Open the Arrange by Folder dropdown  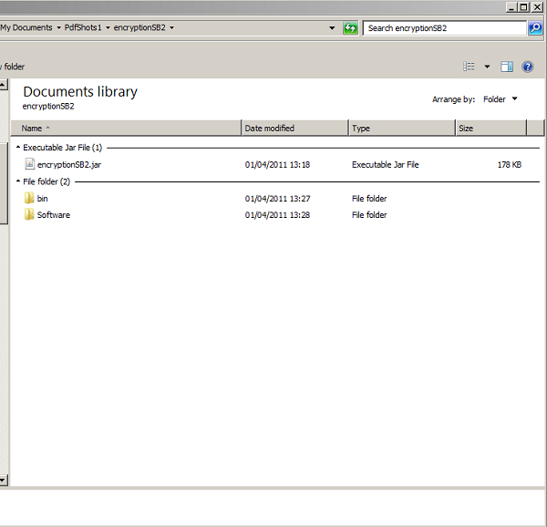[501, 99]
